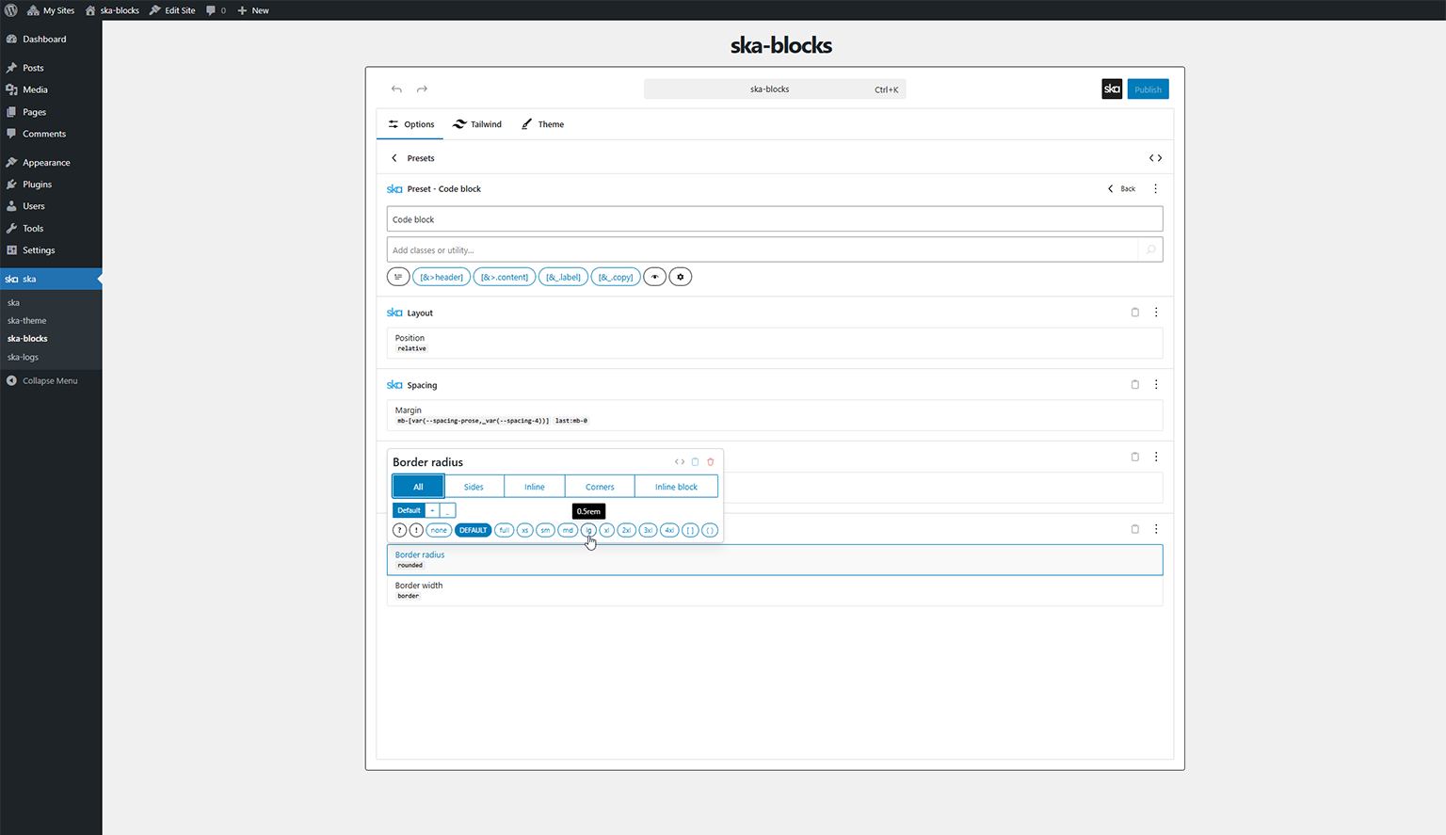Open the gear settings pill icon
The image size is (1446, 835).
pyautogui.click(x=680, y=277)
